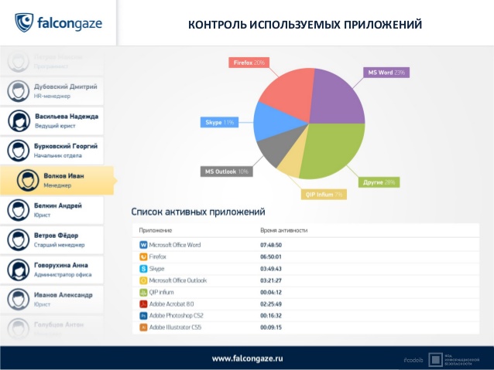Image resolution: width=494 pixels, height=370 pixels.
Task: Click the Adobe Photoshop CS2 icon
Action: coord(143,316)
